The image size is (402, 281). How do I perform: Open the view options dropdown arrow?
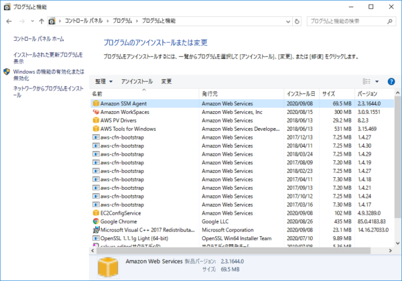pos(377,82)
